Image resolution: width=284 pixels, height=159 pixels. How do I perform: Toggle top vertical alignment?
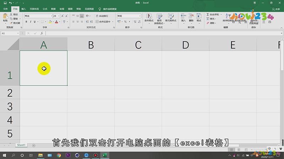[x=73, y=16]
